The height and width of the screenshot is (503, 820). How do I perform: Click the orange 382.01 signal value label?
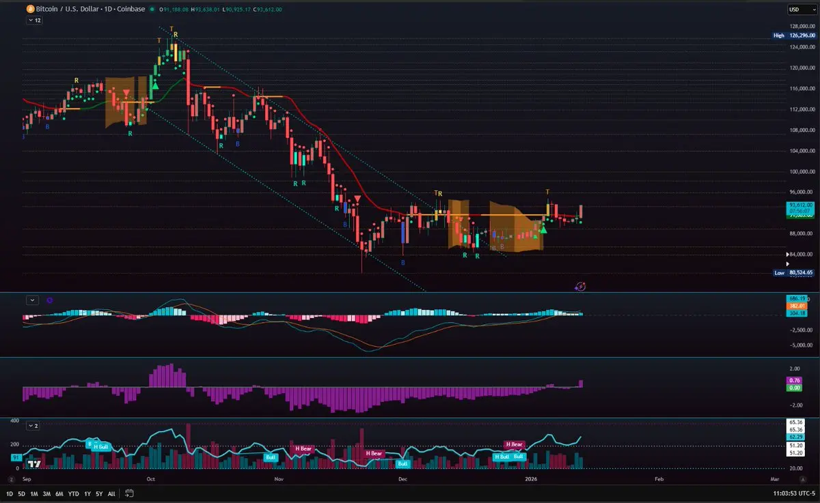tap(797, 306)
